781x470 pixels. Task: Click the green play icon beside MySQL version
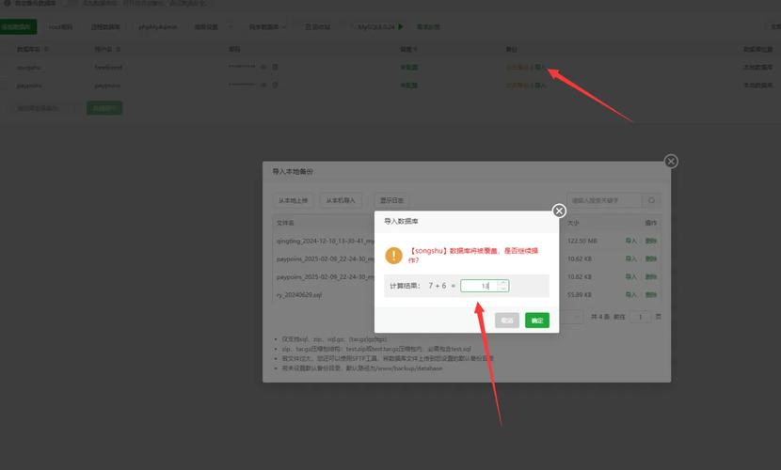(x=401, y=27)
